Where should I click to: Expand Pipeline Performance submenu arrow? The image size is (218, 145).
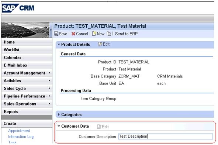[49, 96]
